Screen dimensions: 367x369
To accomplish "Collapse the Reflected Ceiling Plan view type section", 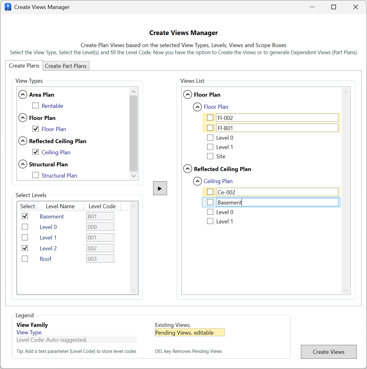I will (x=23, y=141).
